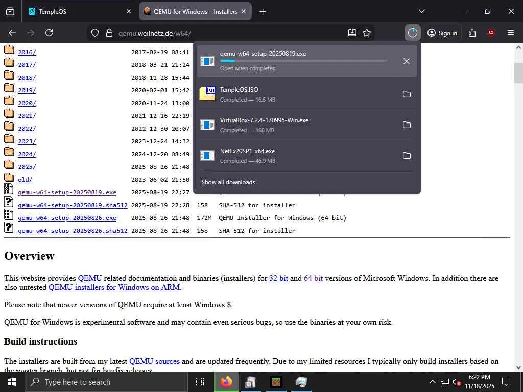Open the 2018/ directory link
The height and width of the screenshot is (392, 523).
27,78
